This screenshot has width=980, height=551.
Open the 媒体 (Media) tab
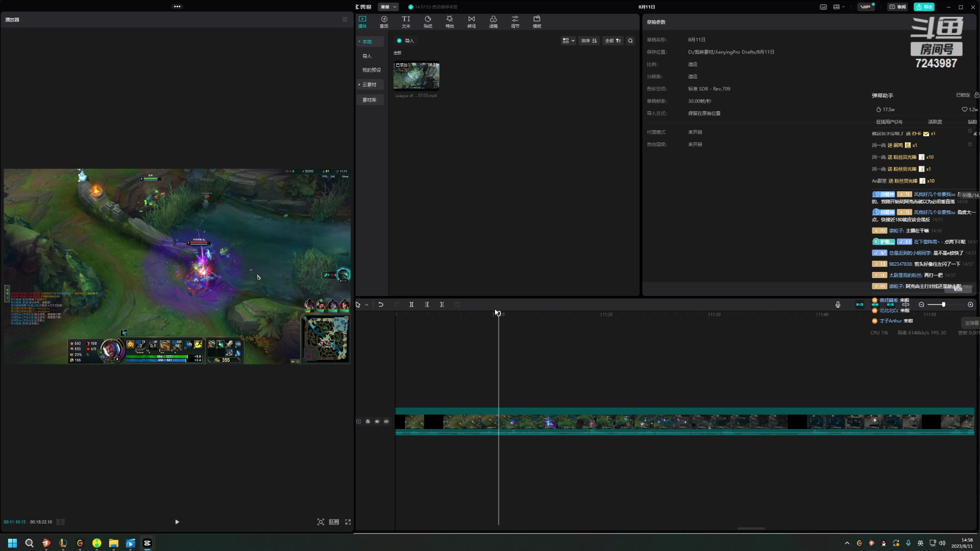pos(362,22)
